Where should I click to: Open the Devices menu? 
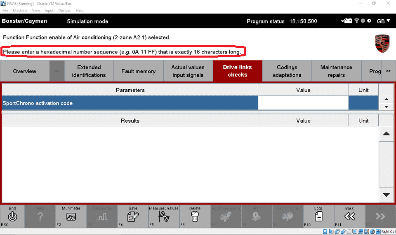click(64, 10)
